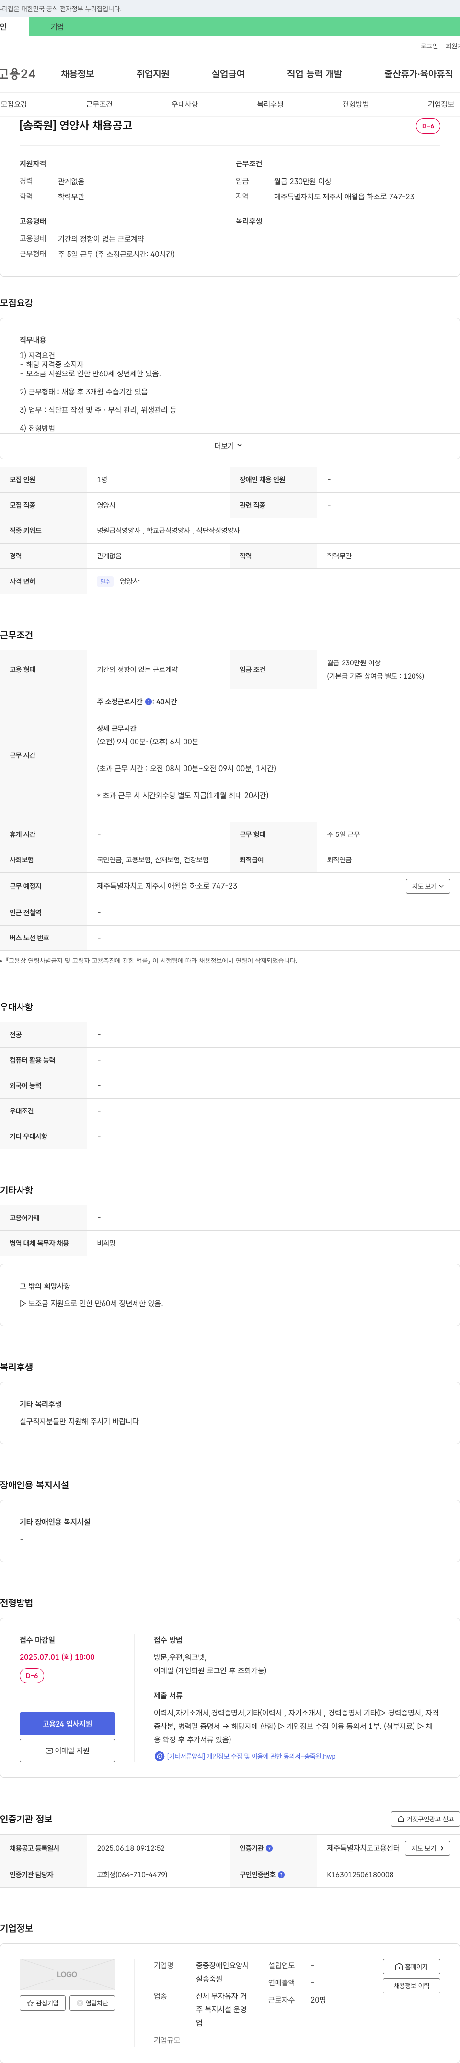Click the help icon next to 인증기관
This screenshot has height=2063, width=460.
pos(269,1848)
